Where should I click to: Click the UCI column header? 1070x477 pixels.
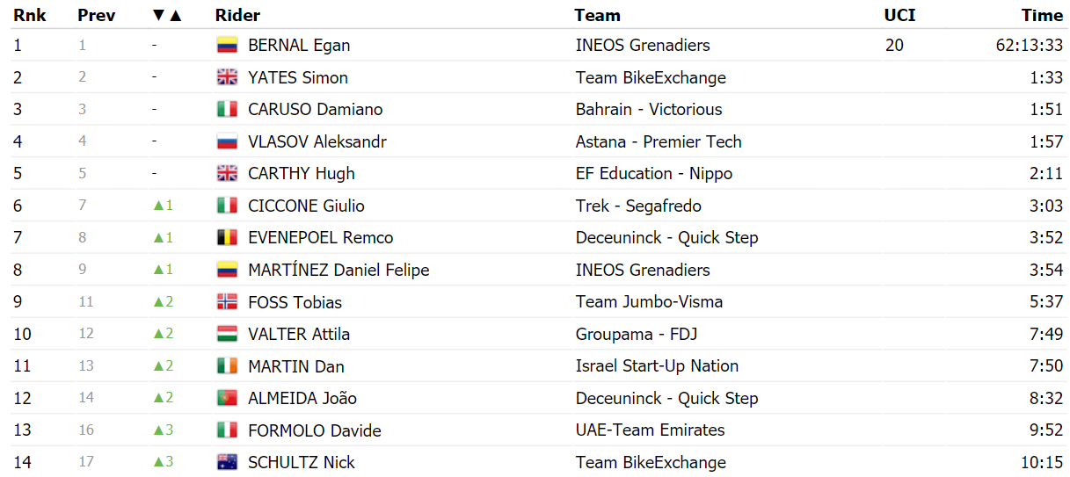coord(899,15)
